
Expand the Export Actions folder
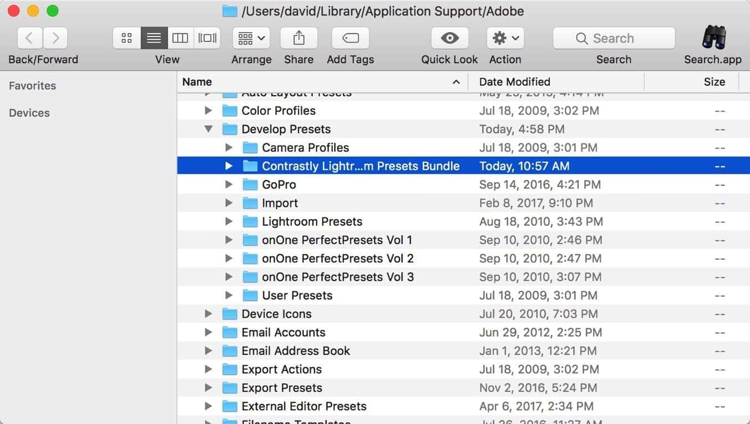click(208, 369)
